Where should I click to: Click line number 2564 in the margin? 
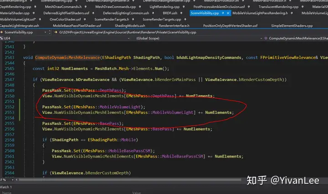click(10, 173)
